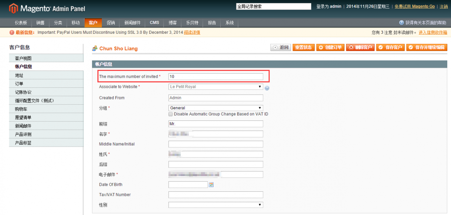
Task: Open the 性别 gender dropdown
Action: tap(216, 205)
